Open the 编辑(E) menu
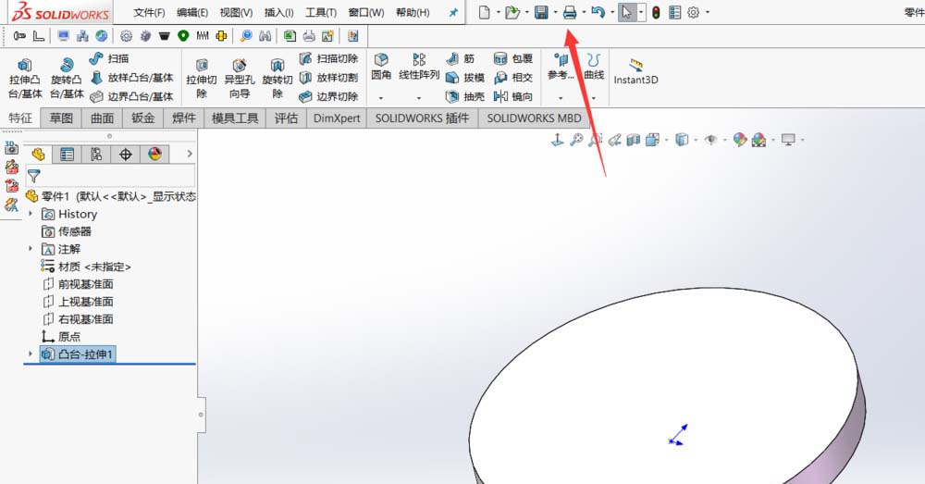The width and height of the screenshot is (925, 484). pos(192,12)
